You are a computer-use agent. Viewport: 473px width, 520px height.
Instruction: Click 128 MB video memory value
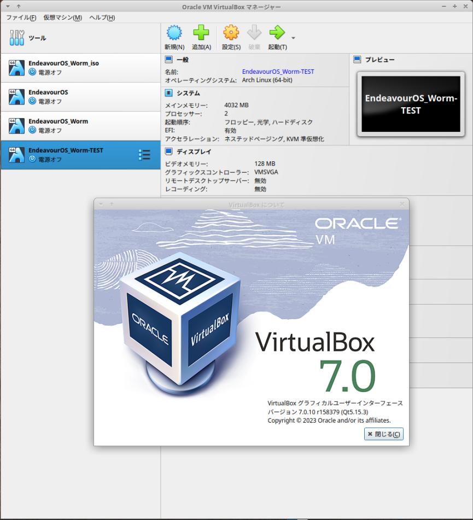[x=265, y=163]
